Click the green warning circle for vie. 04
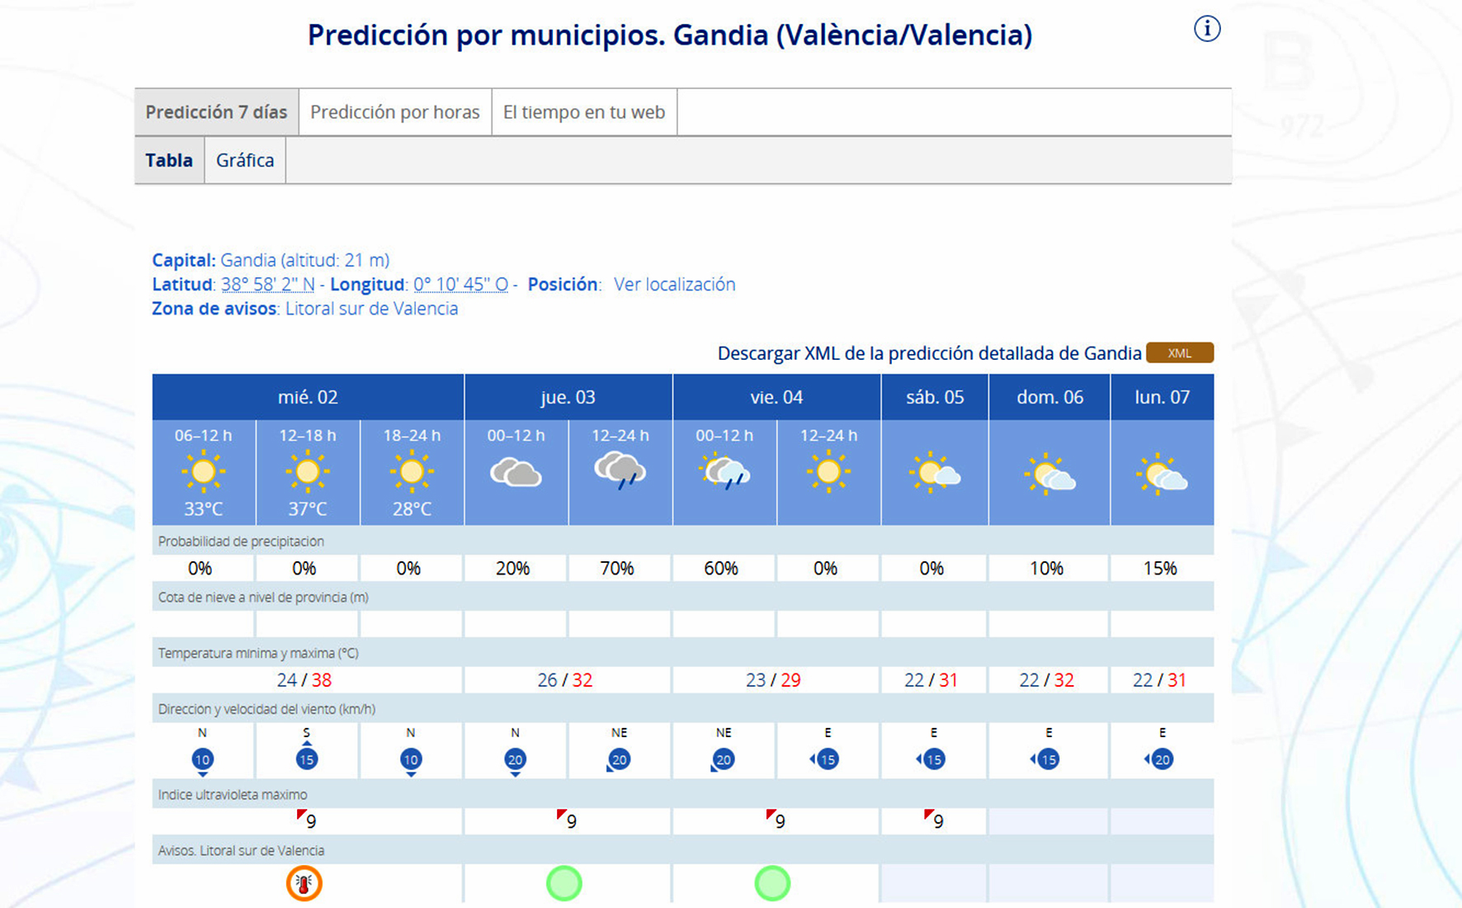Screen dimensions: 1462x908 772,883
